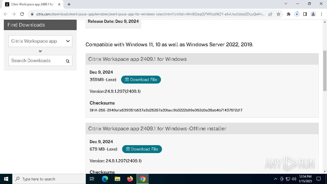Go back with the browser back arrow
This screenshot has height=184, width=327.
coord(6,14)
